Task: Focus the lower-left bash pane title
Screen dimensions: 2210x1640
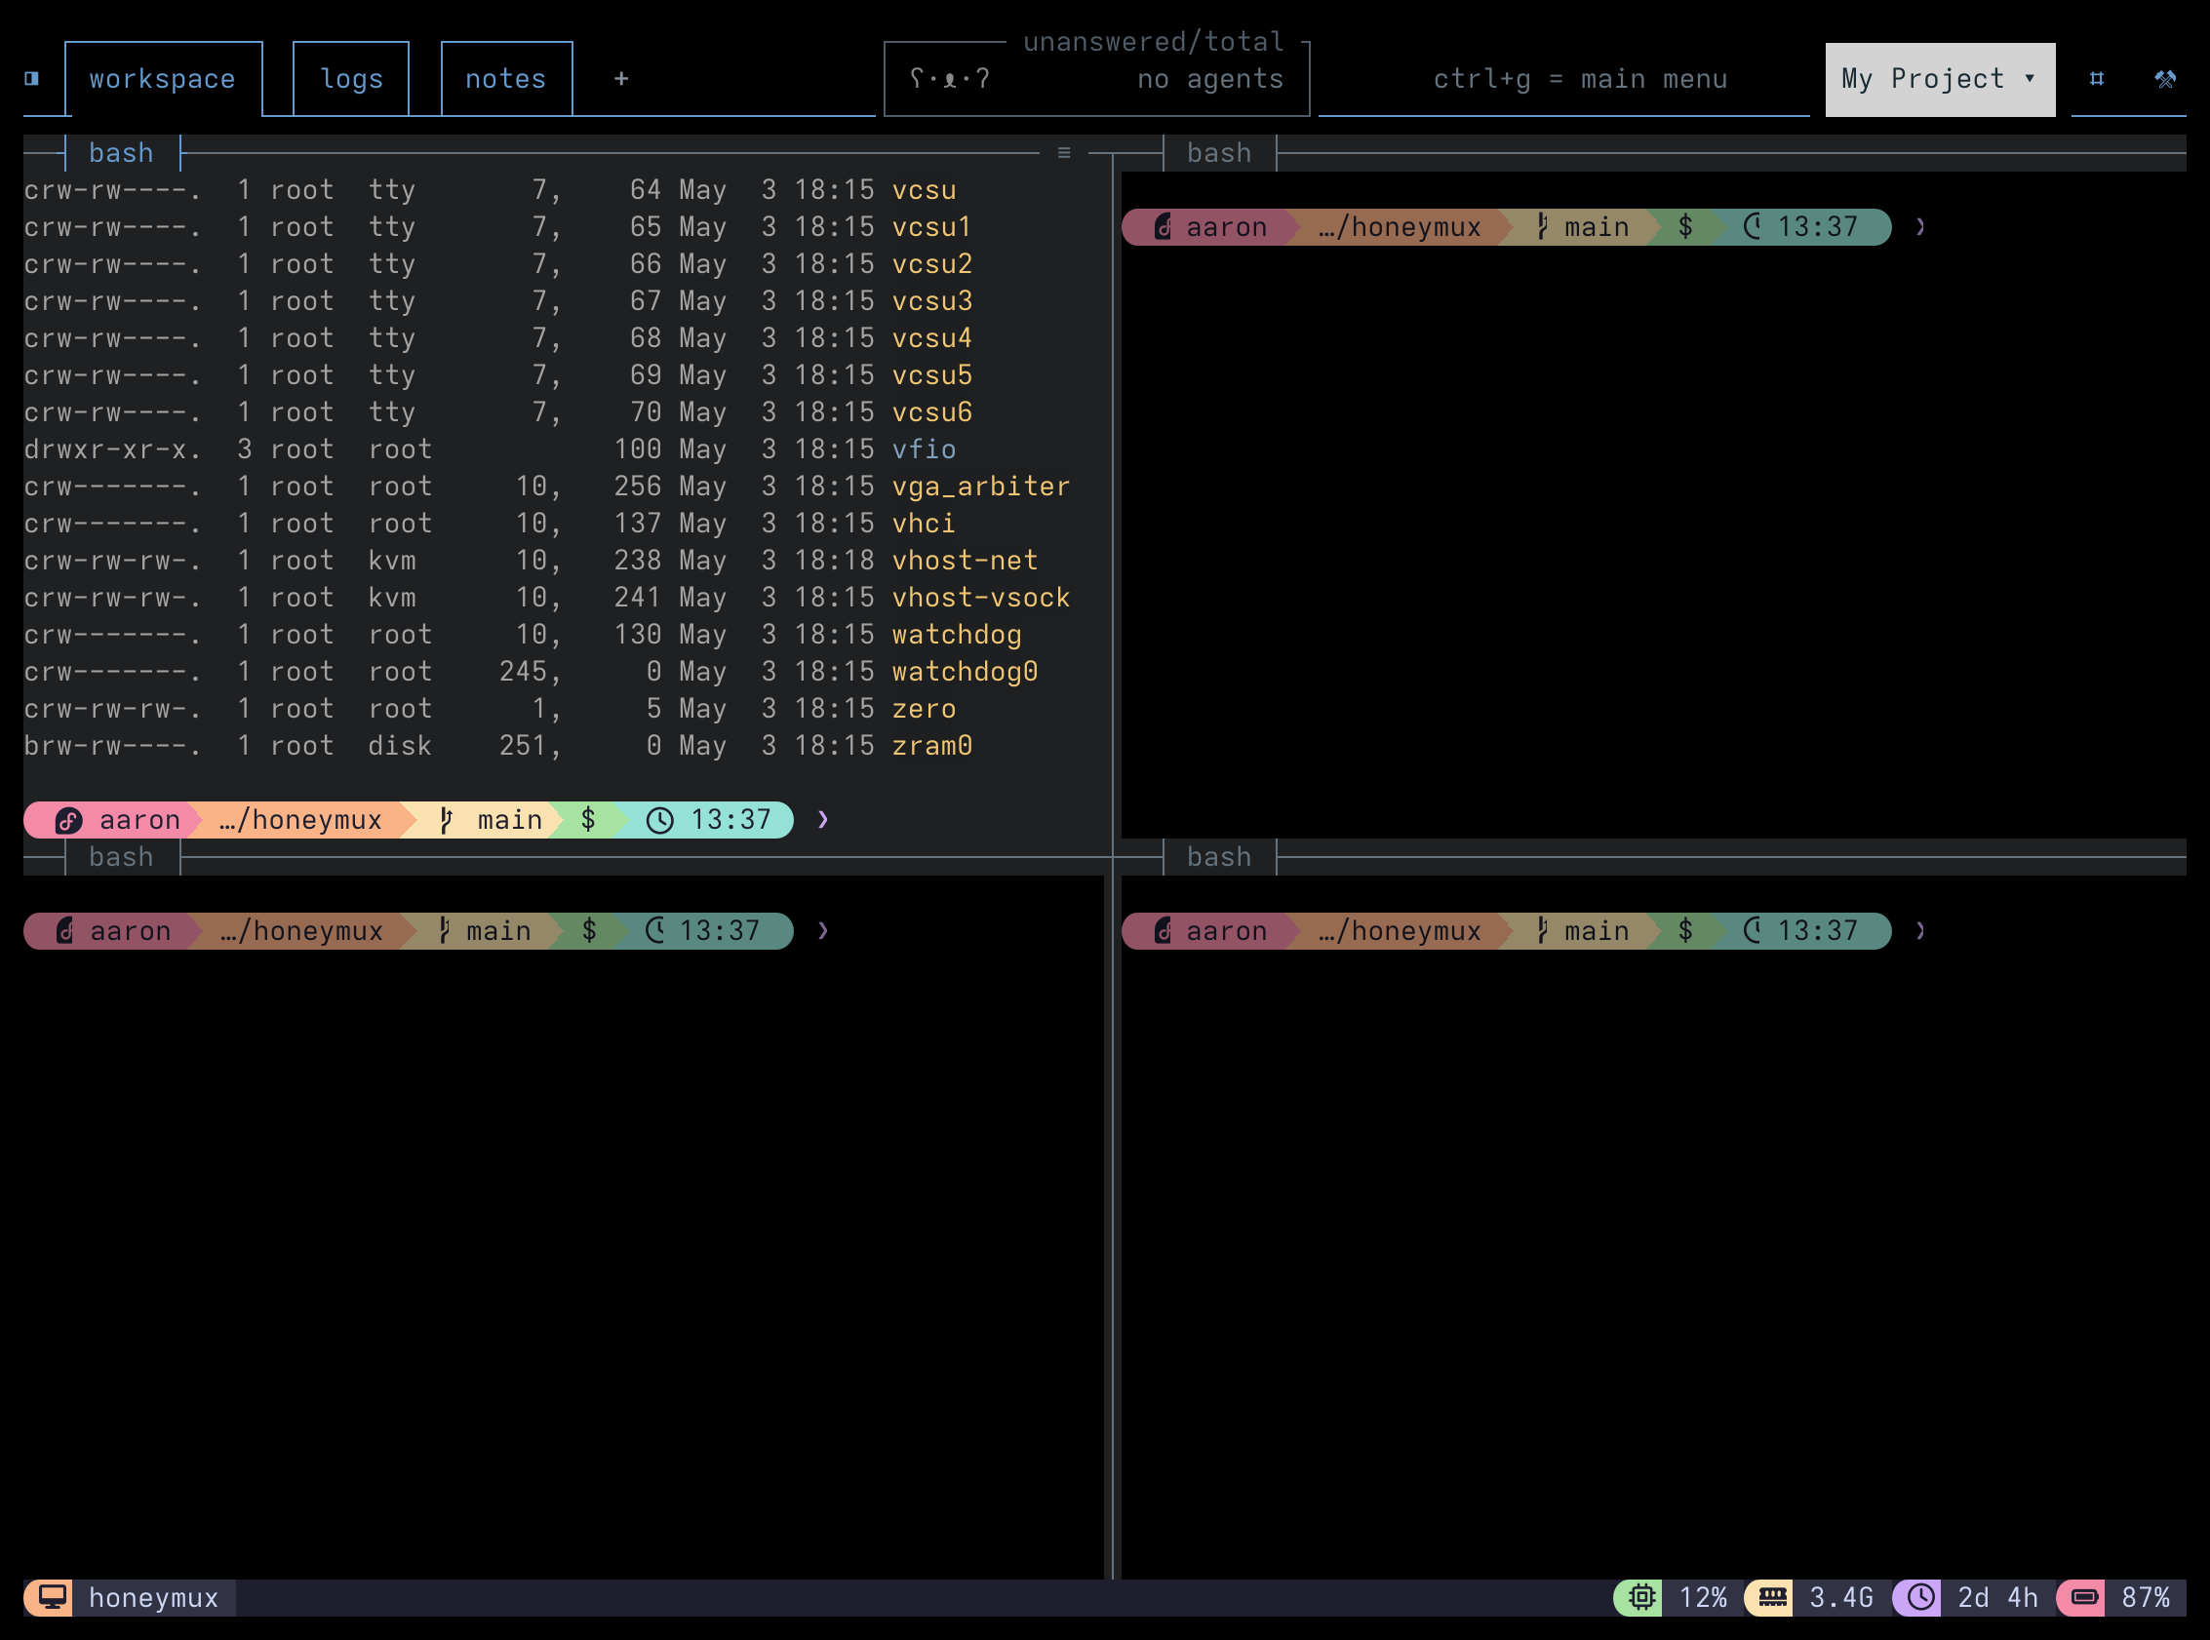Action: (x=121, y=857)
